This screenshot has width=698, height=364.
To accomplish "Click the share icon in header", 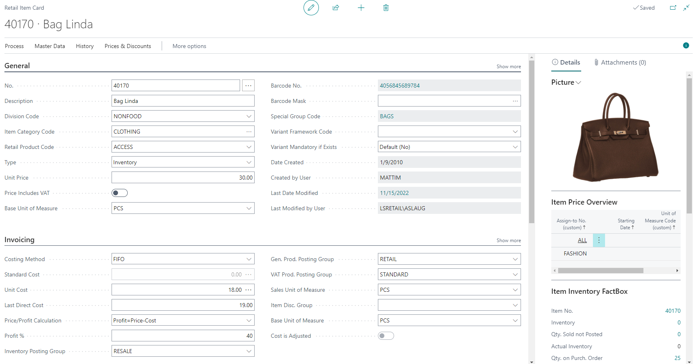I will (336, 8).
